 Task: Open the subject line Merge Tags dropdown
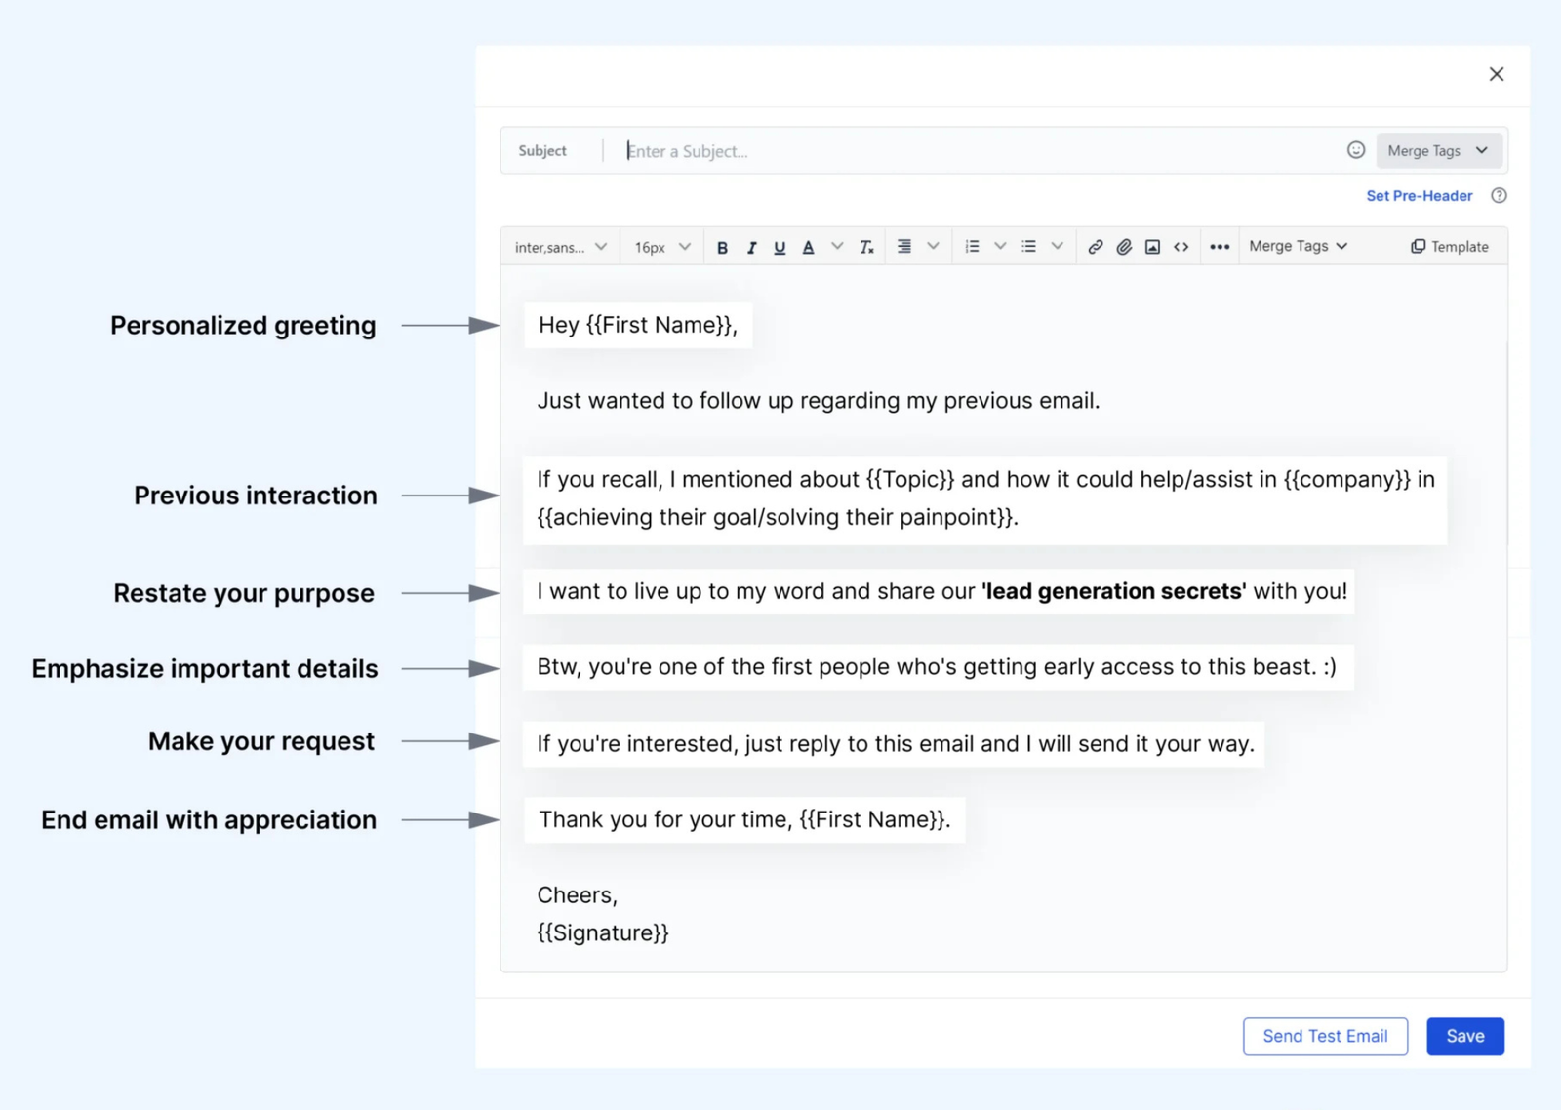pyautogui.click(x=1438, y=151)
